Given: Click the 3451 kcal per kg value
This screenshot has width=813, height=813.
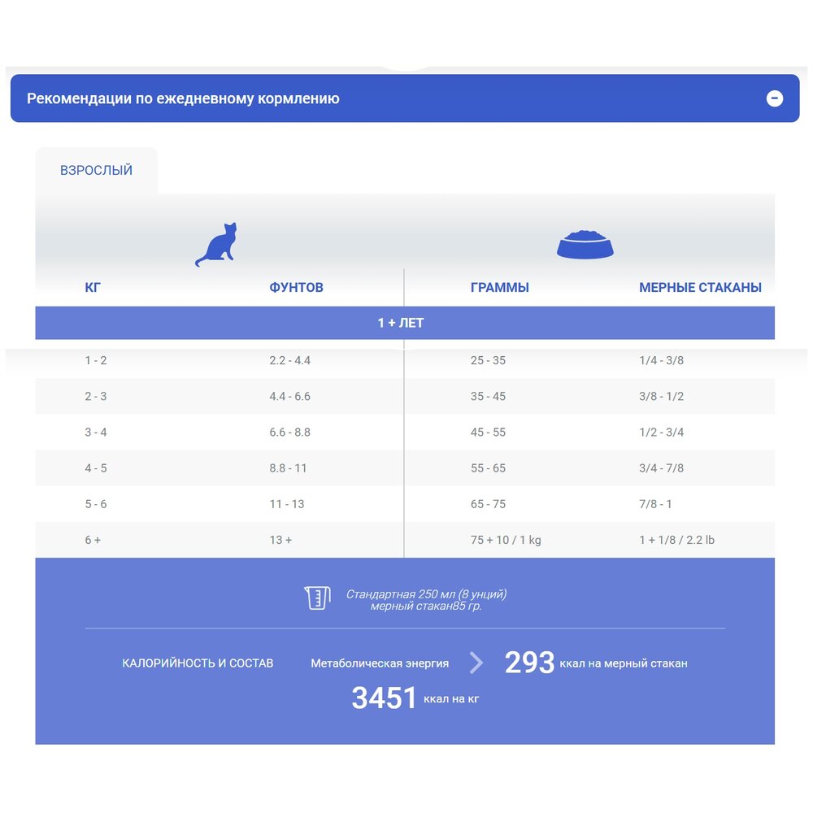Looking at the screenshot, I should (384, 698).
